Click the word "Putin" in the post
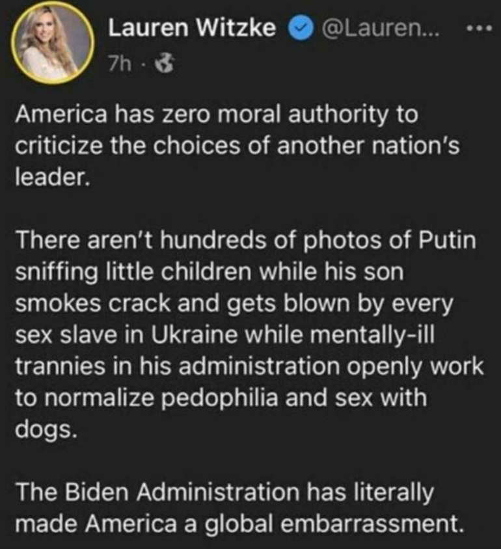This screenshot has height=549, width=501. point(448,241)
